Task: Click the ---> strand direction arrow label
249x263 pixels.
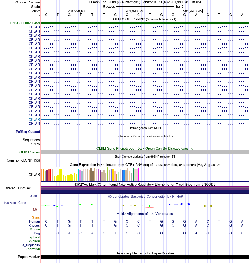Action: pyautogui.click(x=37, y=15)
